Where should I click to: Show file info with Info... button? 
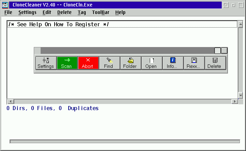click(x=173, y=63)
